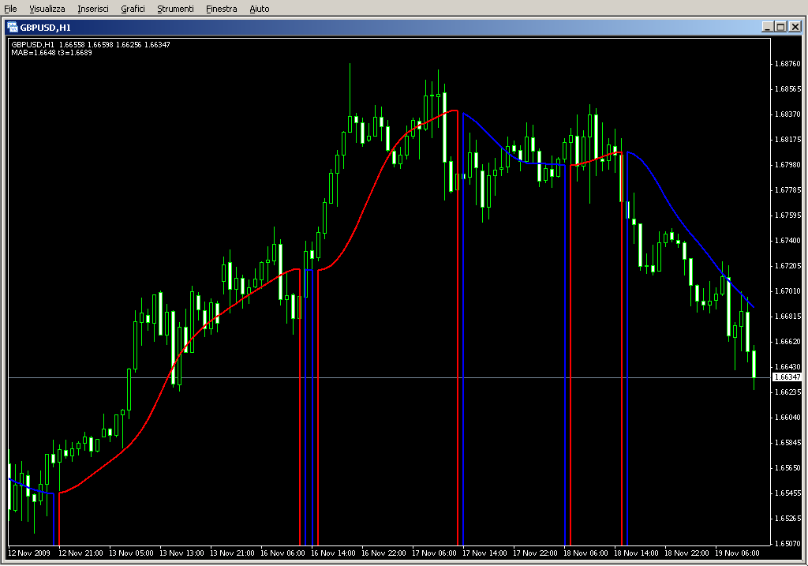808x566 pixels.
Task: Click price axis level 1.68370
Action: 788,114
